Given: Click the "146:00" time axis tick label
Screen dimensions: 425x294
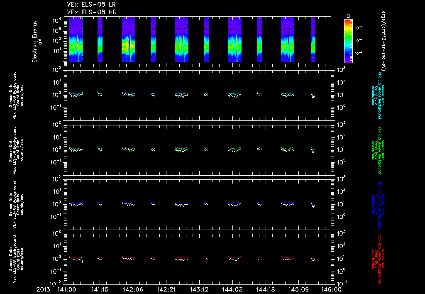Looking at the screenshot, I should 332,290.
